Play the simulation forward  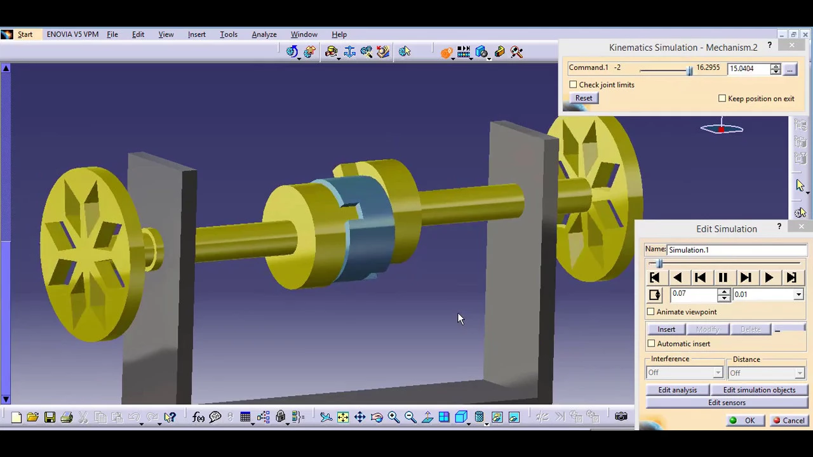pyautogui.click(x=769, y=278)
